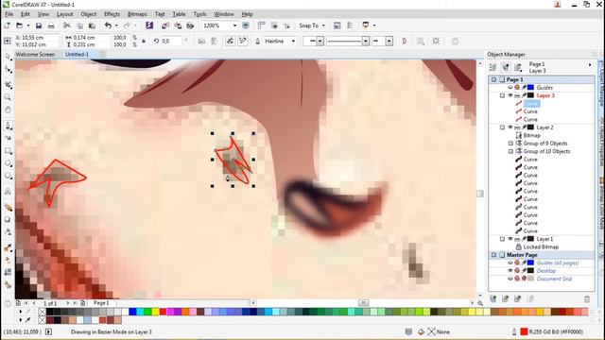Select the Pan hand tool
The width and height of the screenshot is (605, 340).
pos(8,110)
